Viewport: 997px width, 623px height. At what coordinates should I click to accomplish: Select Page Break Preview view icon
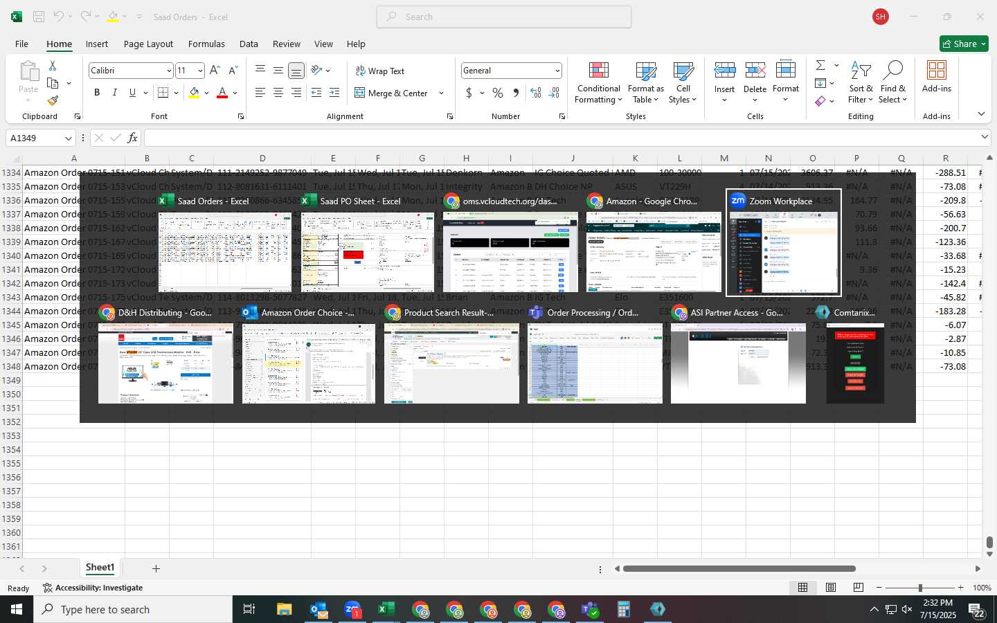tap(859, 588)
